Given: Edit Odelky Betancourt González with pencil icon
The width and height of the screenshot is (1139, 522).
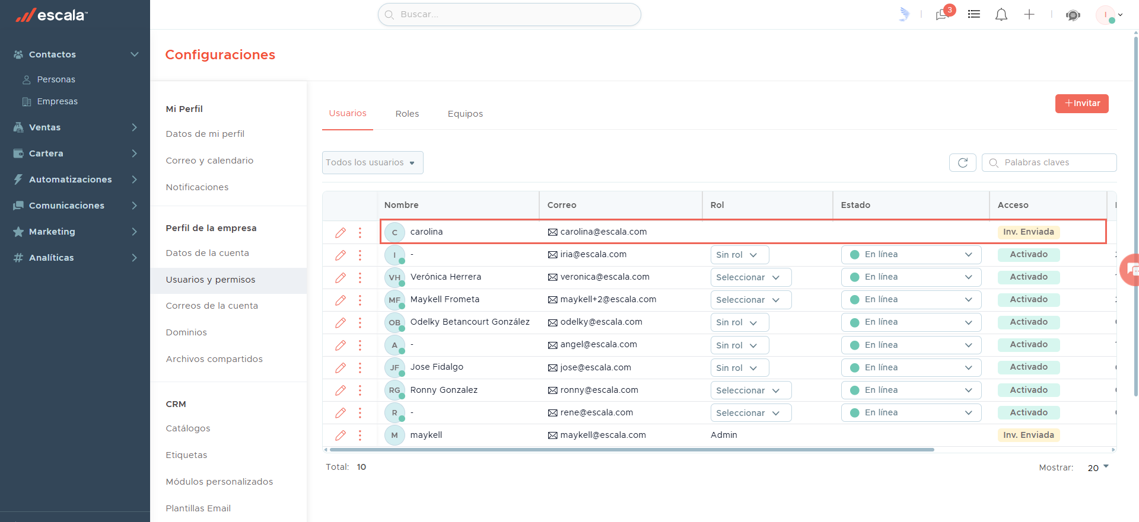Looking at the screenshot, I should tap(341, 322).
